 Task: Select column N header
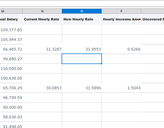[42, 11]
